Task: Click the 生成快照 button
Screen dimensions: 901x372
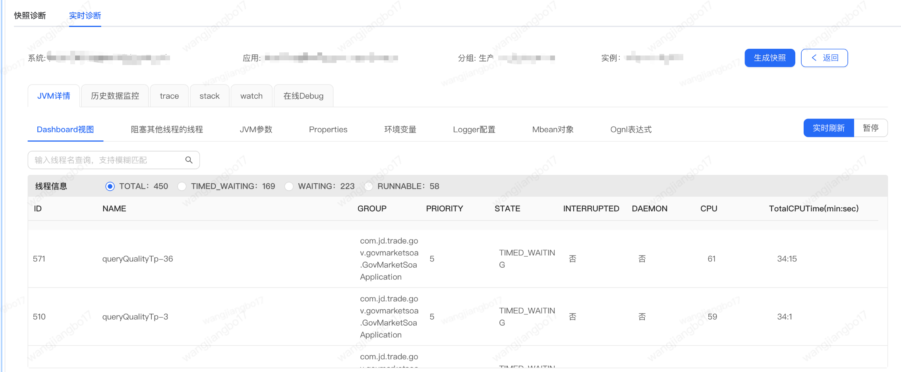Action: 770,58
